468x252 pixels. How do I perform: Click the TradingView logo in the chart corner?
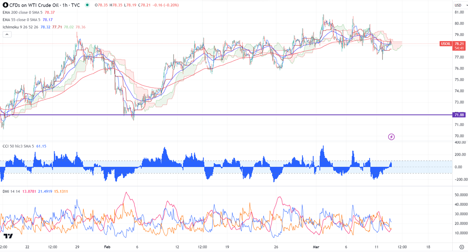pyautogui.click(x=8, y=236)
